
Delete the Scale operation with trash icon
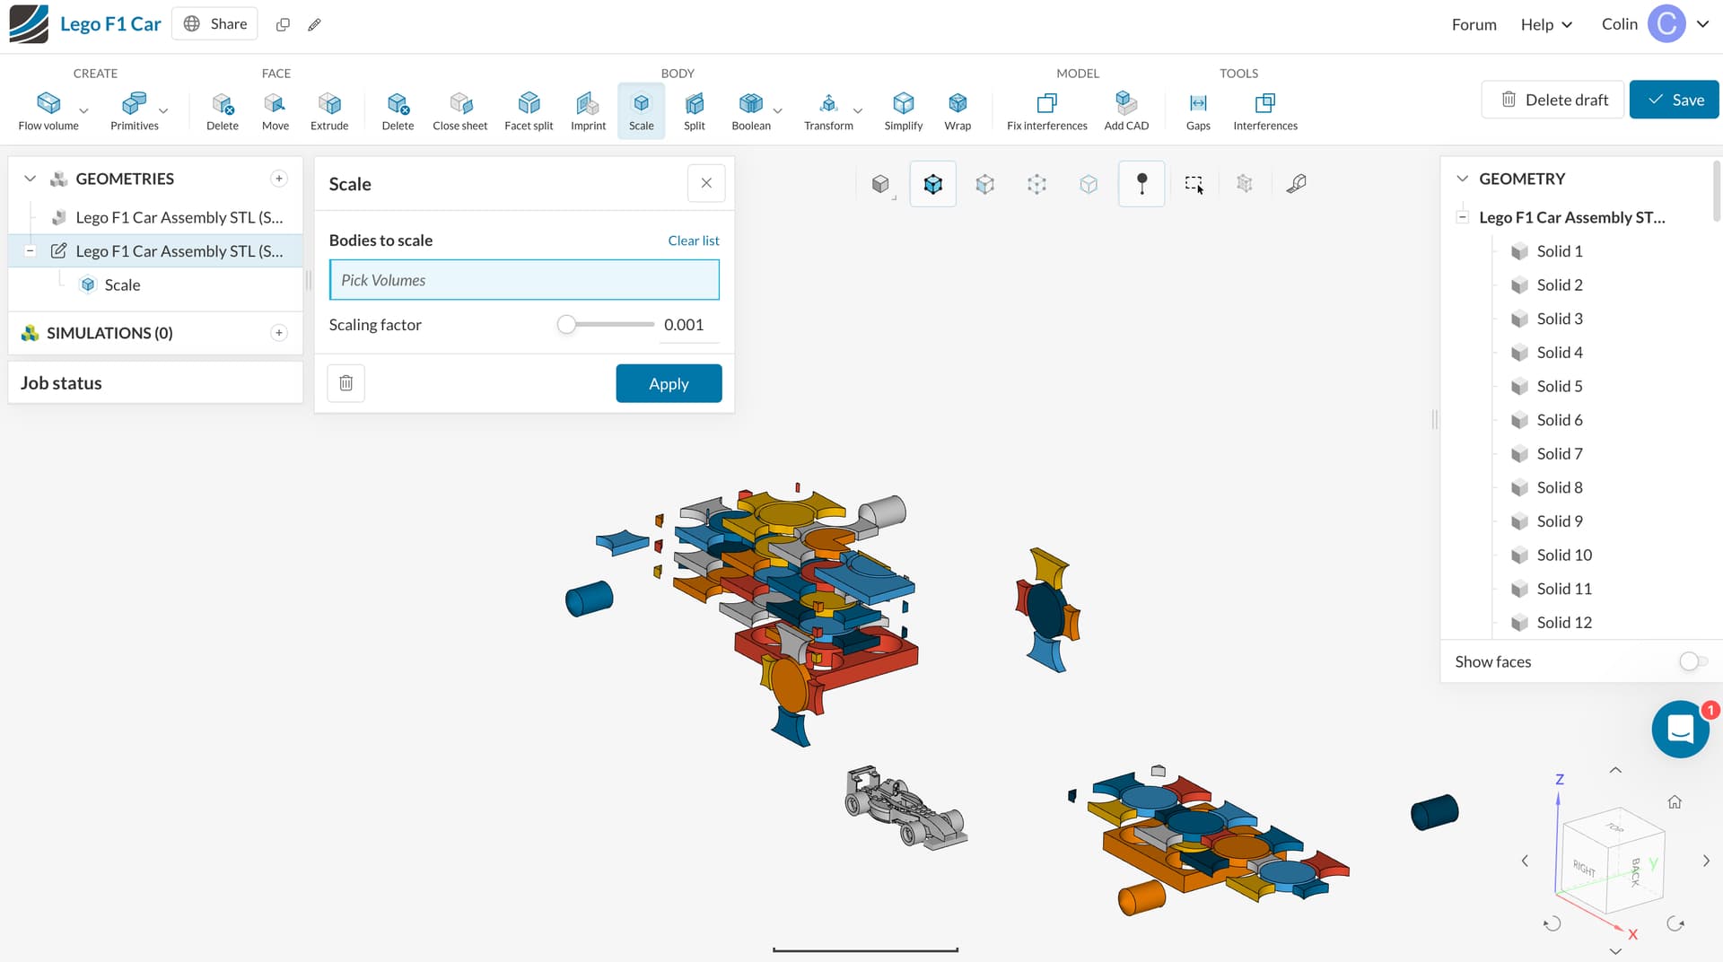click(346, 383)
